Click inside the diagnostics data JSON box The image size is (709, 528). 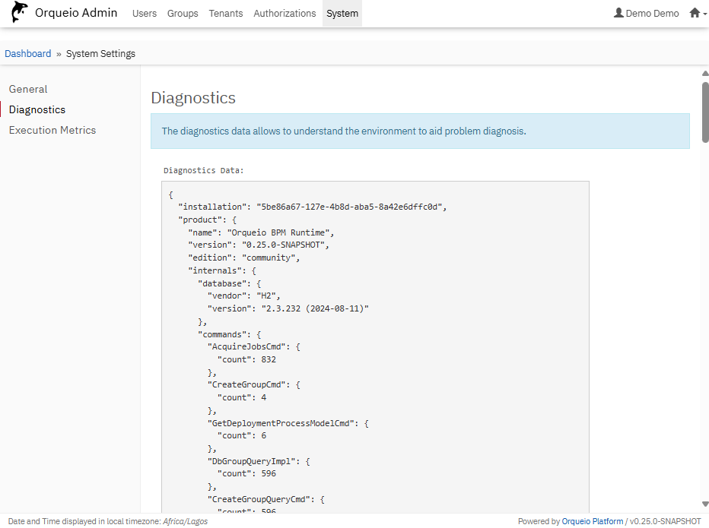click(375, 342)
